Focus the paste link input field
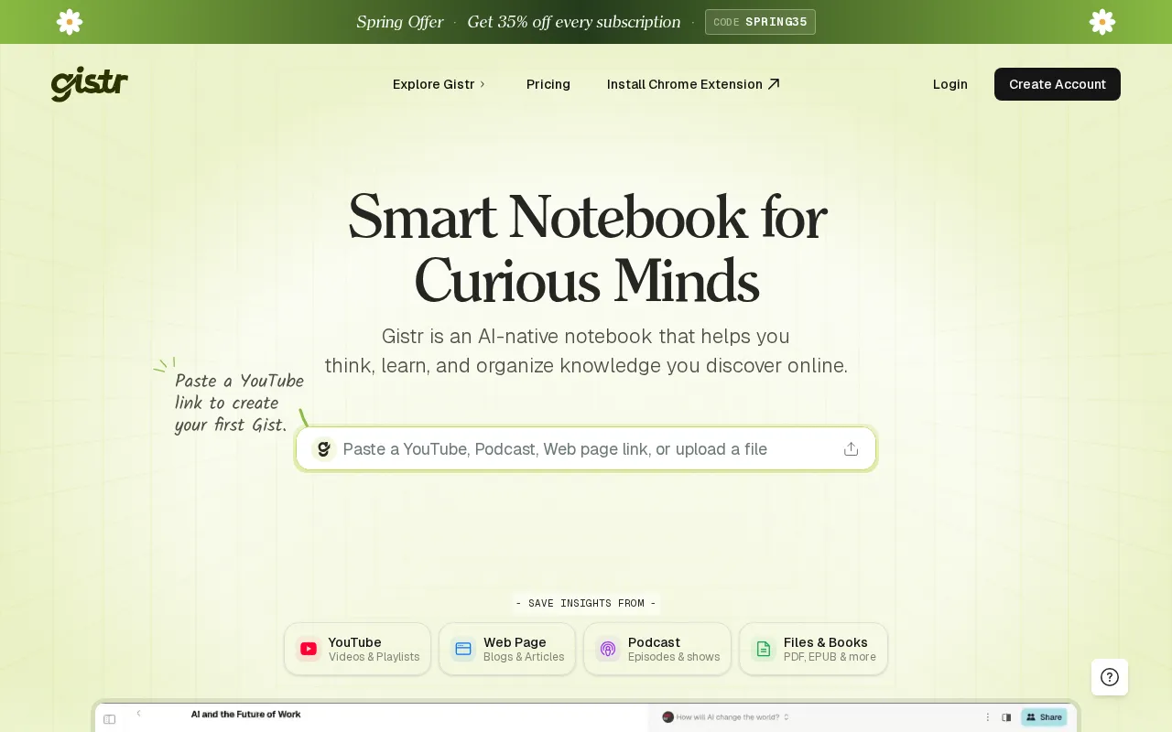 pos(586,448)
